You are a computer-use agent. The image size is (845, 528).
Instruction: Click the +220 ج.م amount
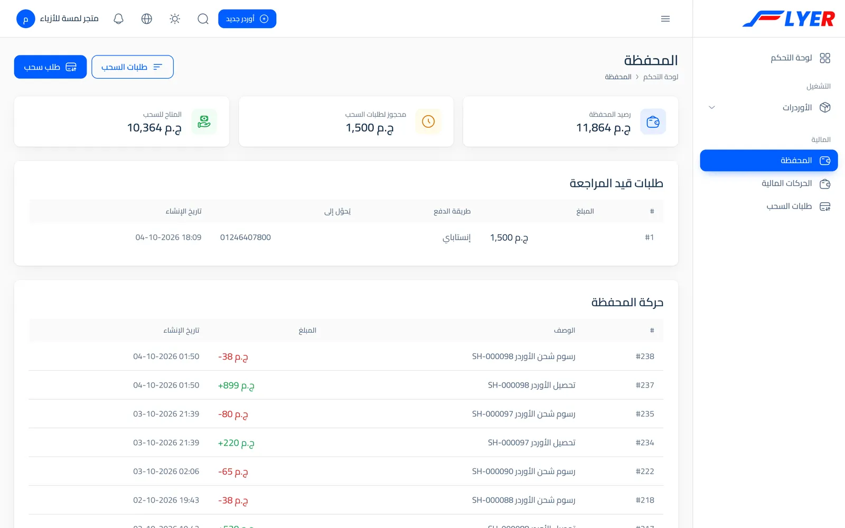click(236, 443)
